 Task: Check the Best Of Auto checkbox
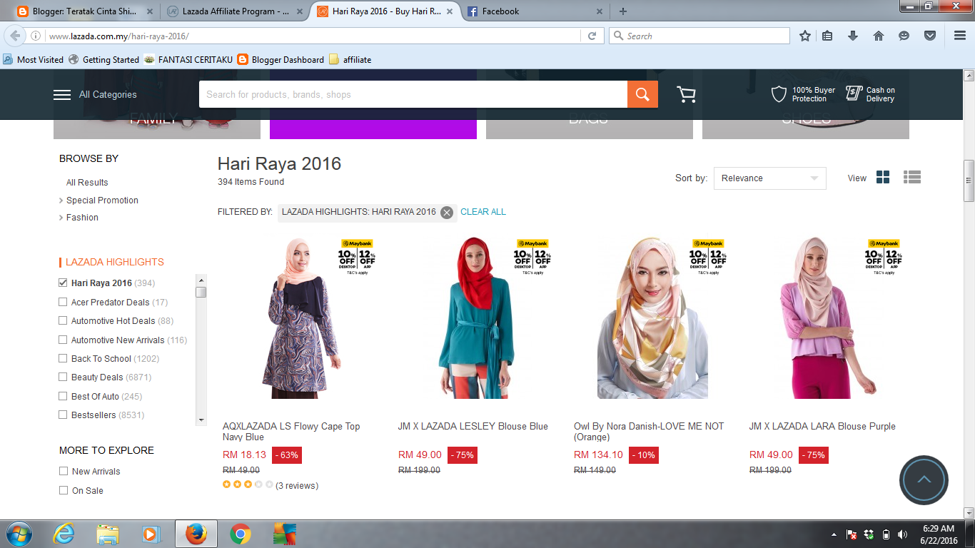63,396
